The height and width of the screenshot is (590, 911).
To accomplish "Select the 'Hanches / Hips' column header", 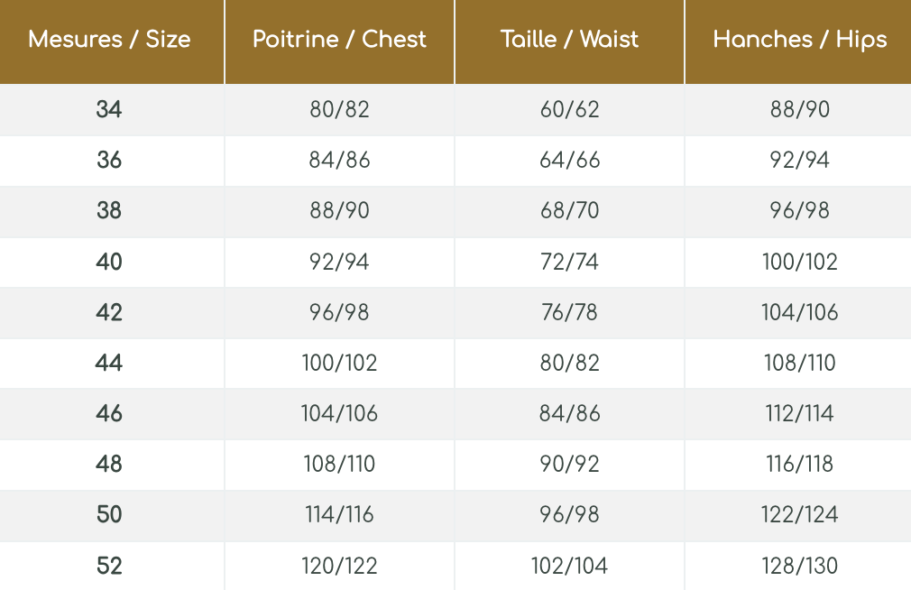I will click(799, 40).
